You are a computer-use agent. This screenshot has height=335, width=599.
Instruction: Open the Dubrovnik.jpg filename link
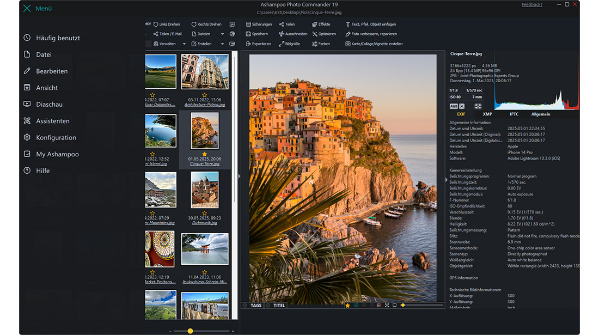coord(205,223)
